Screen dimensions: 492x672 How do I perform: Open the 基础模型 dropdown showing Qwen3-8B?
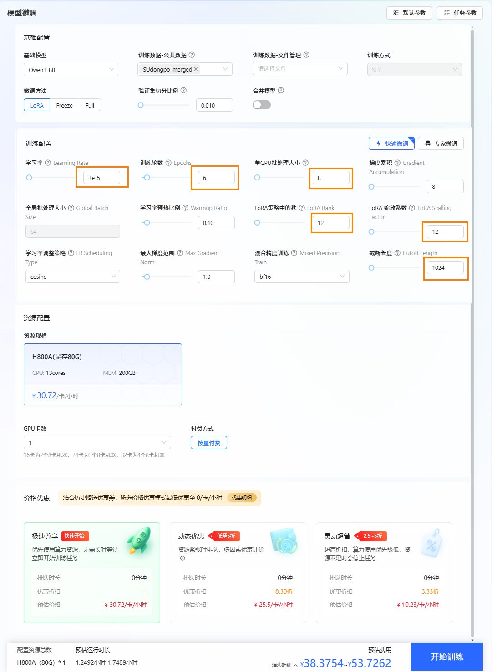[x=71, y=69]
